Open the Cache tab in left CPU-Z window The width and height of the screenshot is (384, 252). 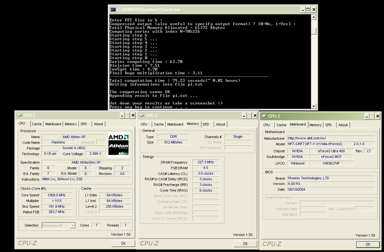[x=37, y=124]
